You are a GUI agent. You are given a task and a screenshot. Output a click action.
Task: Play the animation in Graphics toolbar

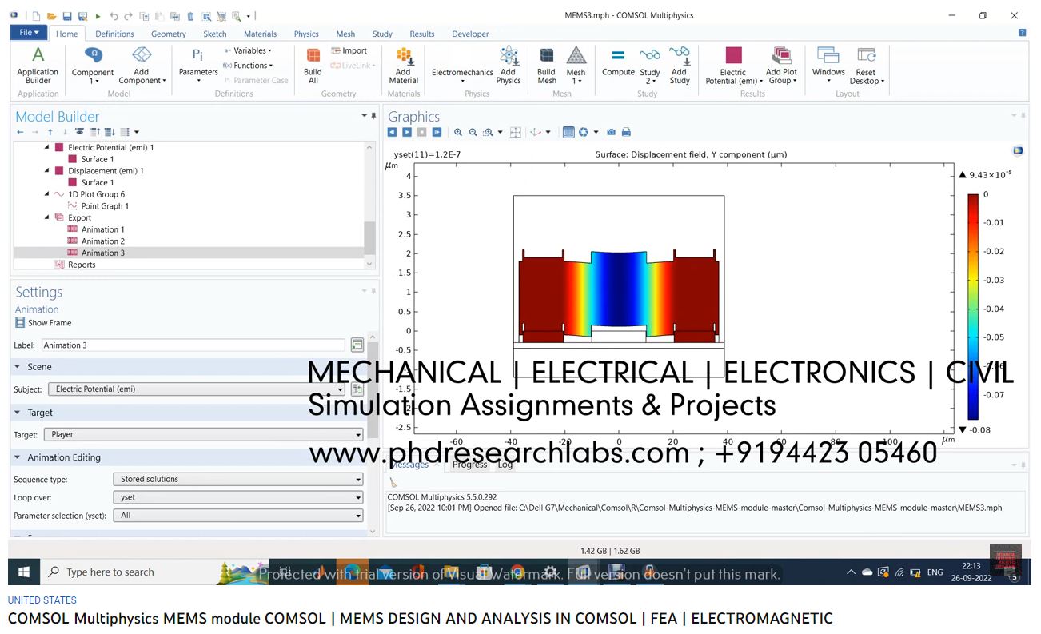(x=407, y=132)
